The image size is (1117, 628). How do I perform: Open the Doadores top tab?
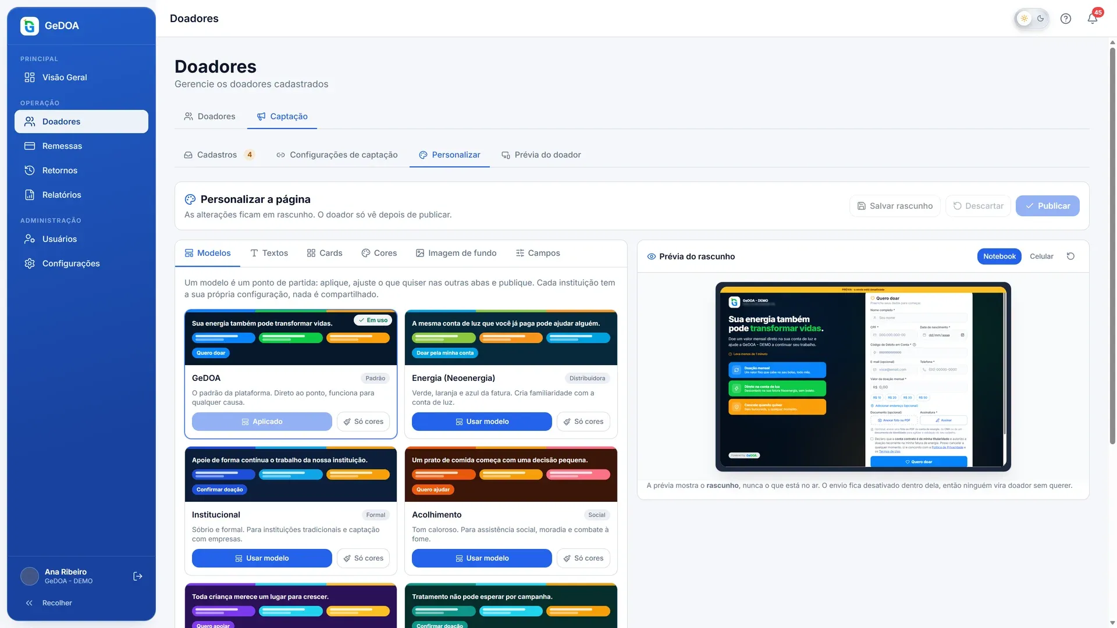pos(210,116)
